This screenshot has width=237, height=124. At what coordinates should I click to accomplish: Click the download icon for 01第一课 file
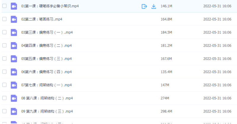click(x=154, y=6)
